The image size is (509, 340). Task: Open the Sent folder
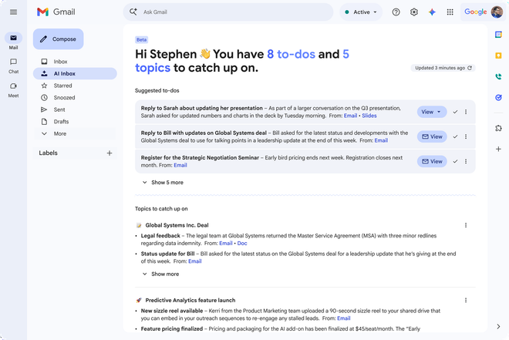click(75, 109)
